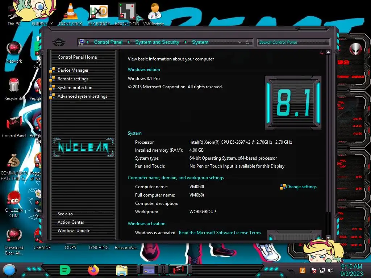Select the RAM value '4.00 GB'
The width and height of the screenshot is (371, 278).
point(196,150)
